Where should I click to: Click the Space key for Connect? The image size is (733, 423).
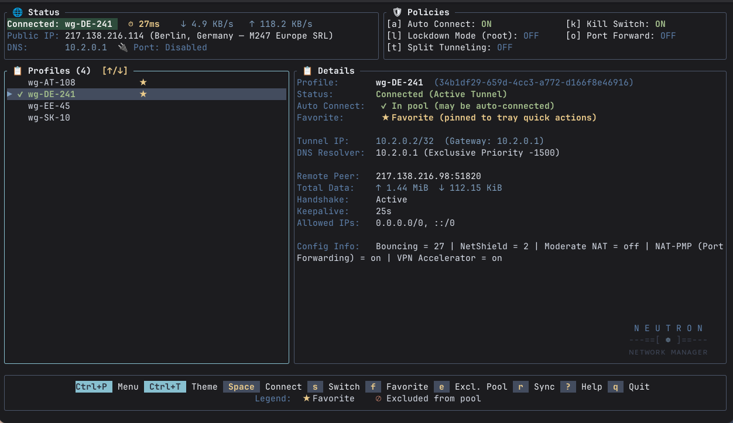click(x=241, y=387)
